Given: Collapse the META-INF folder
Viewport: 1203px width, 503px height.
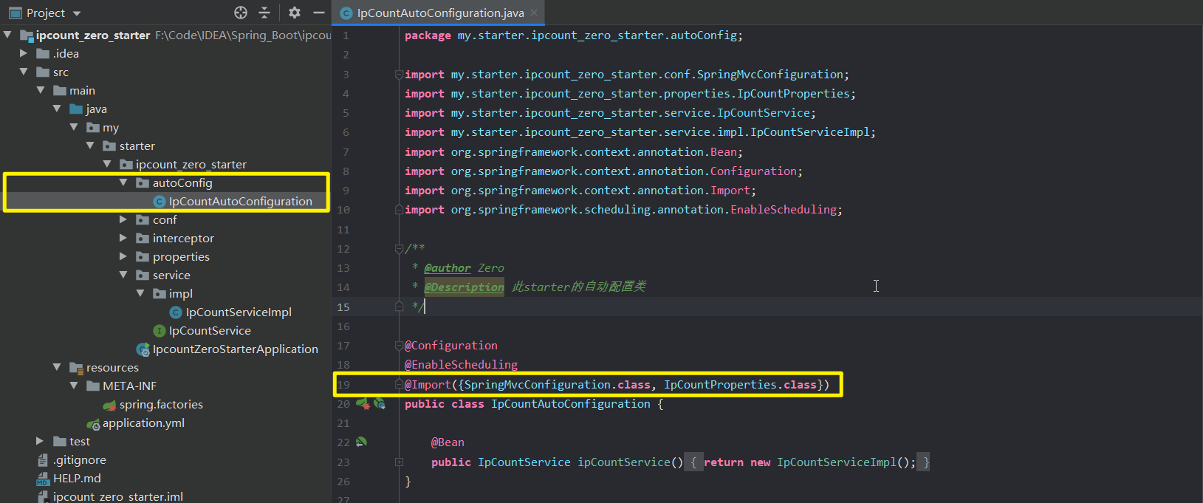Looking at the screenshot, I should (74, 386).
